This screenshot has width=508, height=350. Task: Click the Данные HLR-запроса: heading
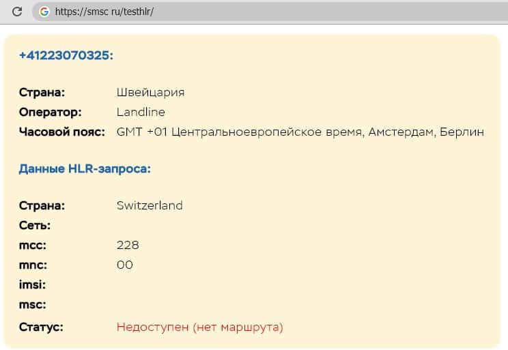click(85, 169)
